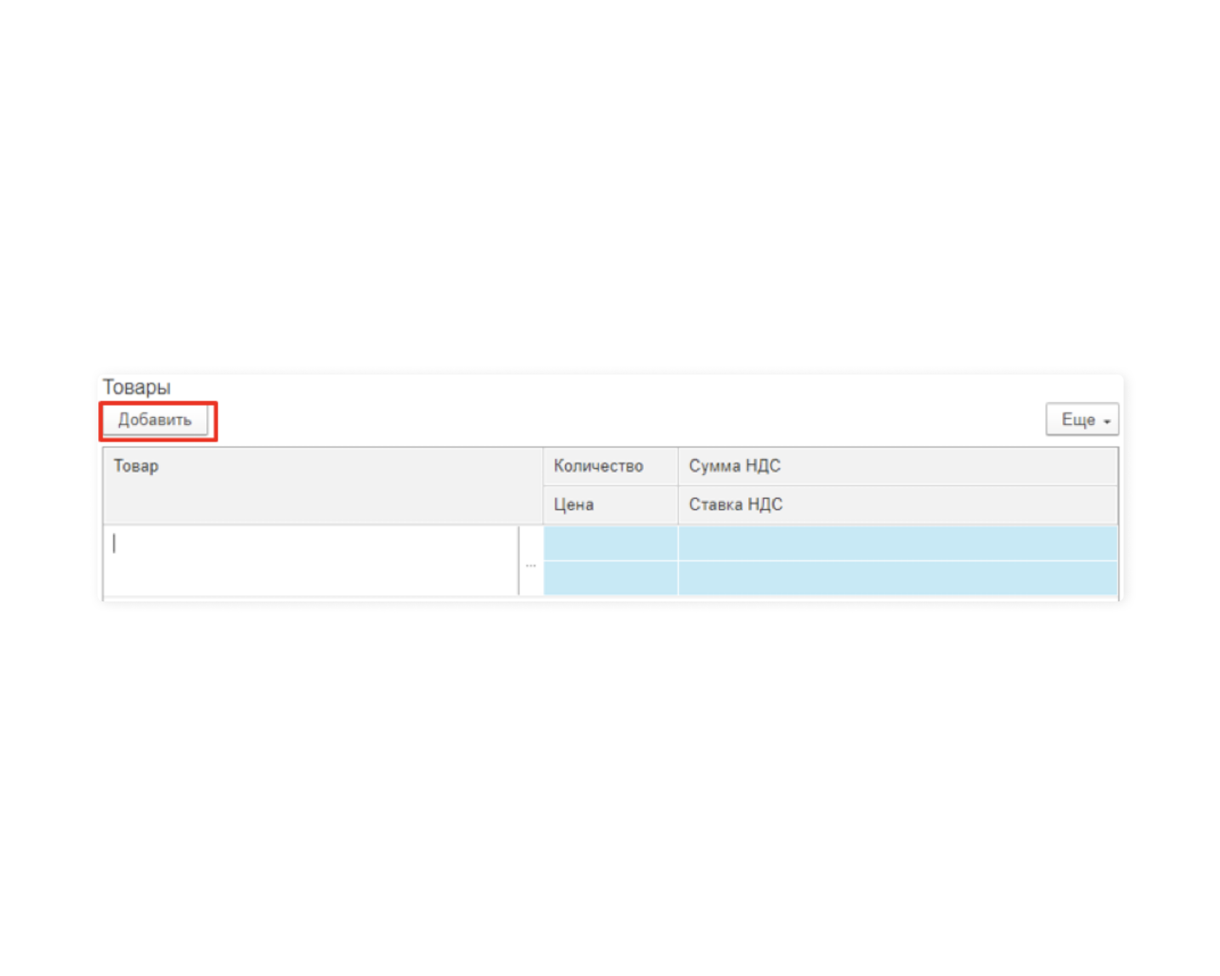1220x976 pixels.
Task: Select the Ставка НДС cell in new row
Action: tap(898, 578)
